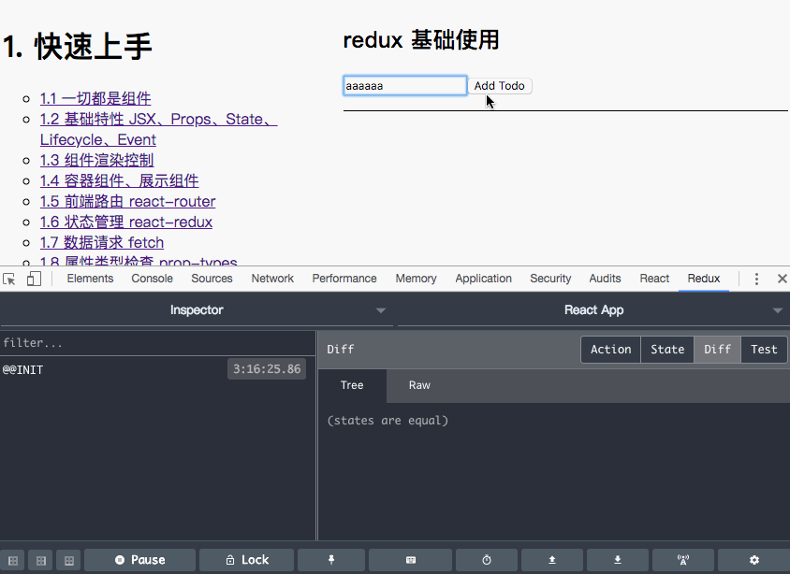The width and height of the screenshot is (790, 574).
Task: Select the inspect element picker icon
Action: click(x=11, y=278)
